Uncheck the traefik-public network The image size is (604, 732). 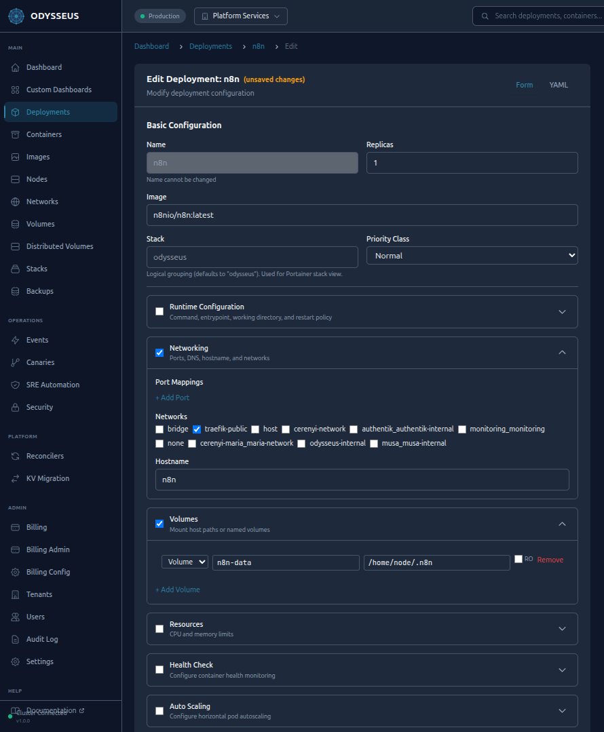(197, 429)
